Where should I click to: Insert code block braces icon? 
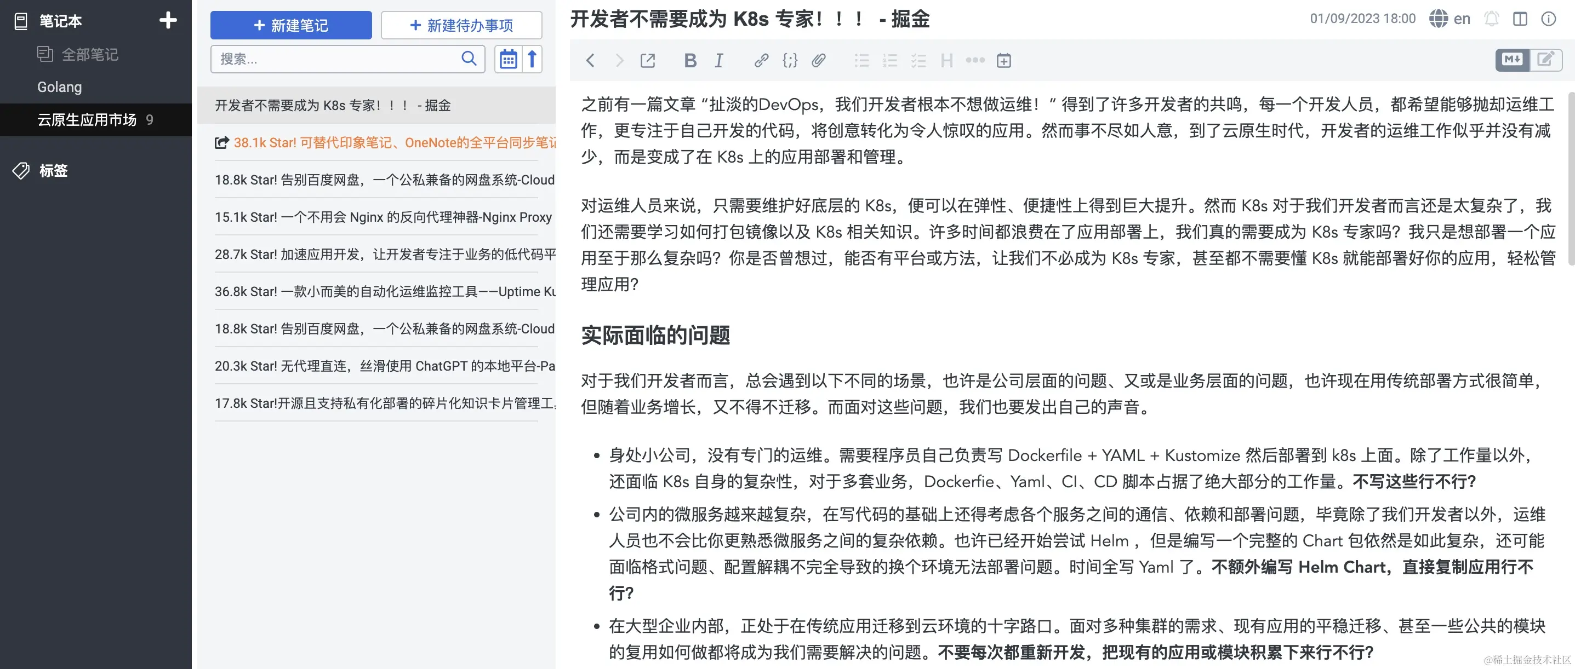(x=790, y=60)
